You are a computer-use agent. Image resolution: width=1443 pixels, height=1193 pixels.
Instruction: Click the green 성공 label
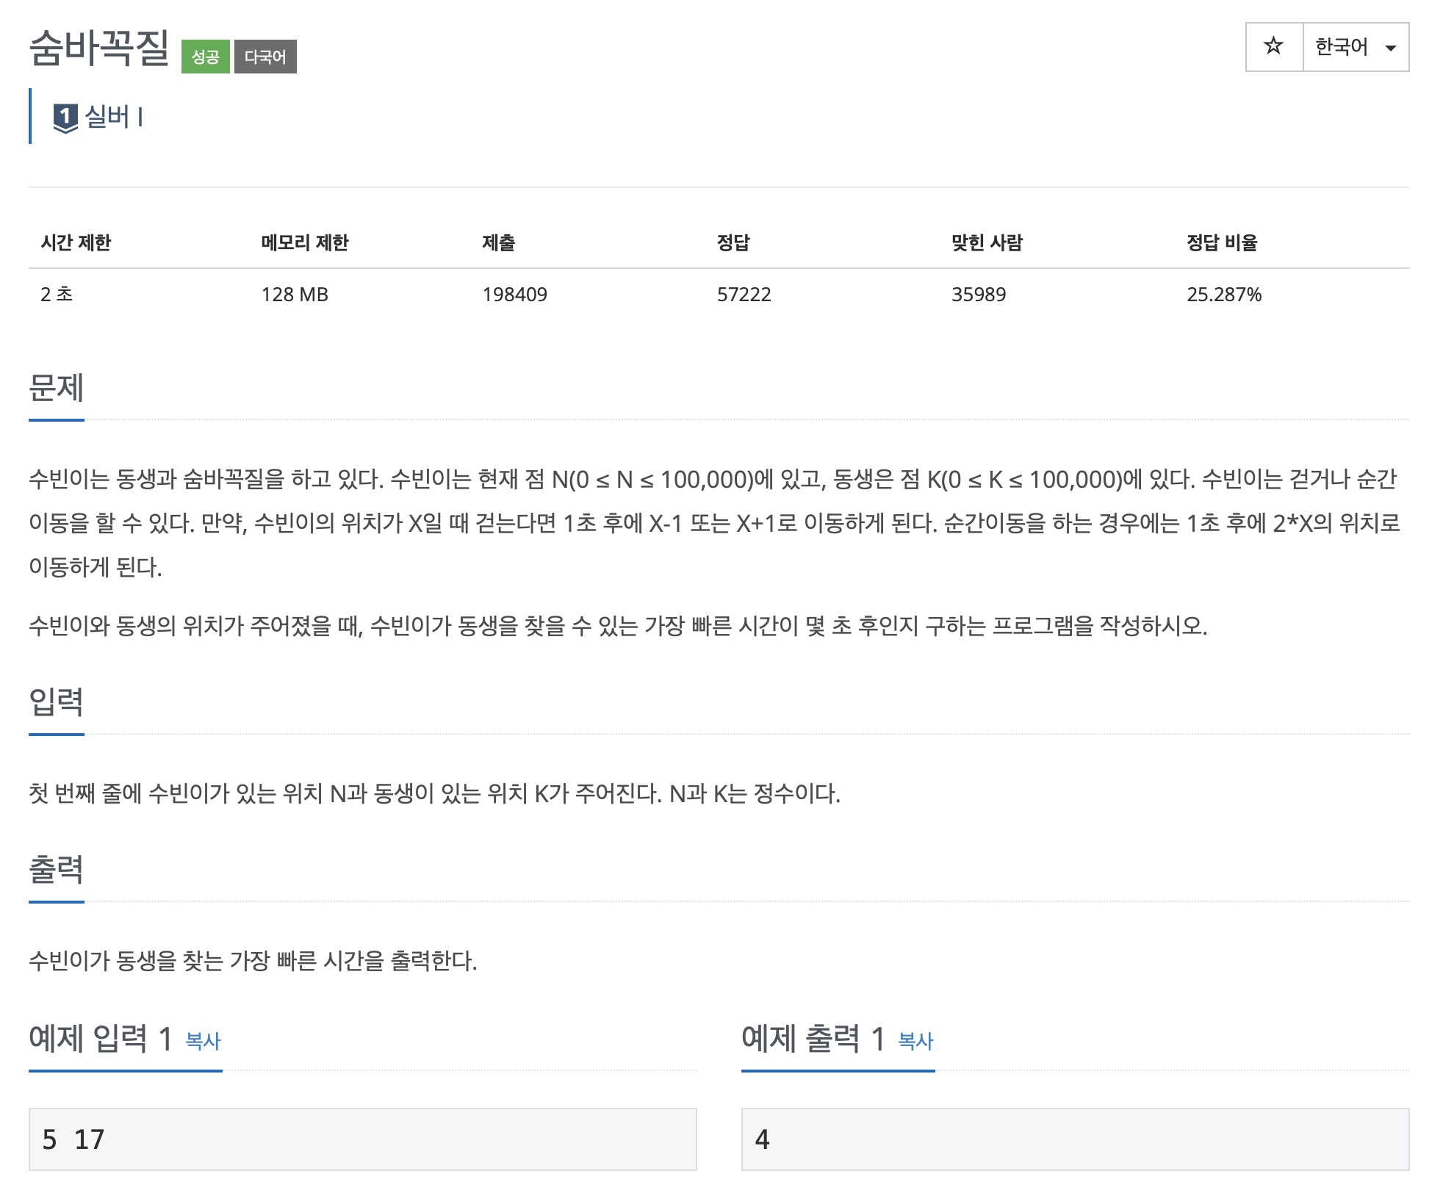205,57
